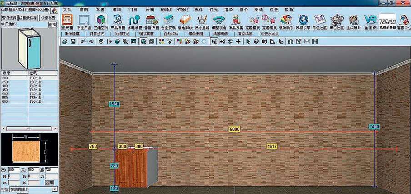The width and height of the screenshot is (411, 194).
Task: Click 快速布置 button in left panel
Action: click(48, 18)
